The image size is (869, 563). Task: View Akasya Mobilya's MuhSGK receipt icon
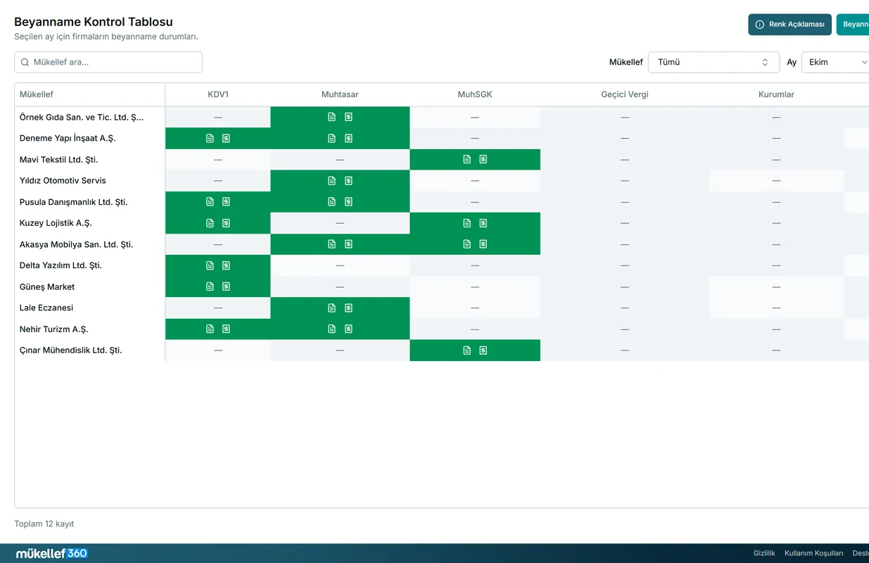(x=483, y=244)
